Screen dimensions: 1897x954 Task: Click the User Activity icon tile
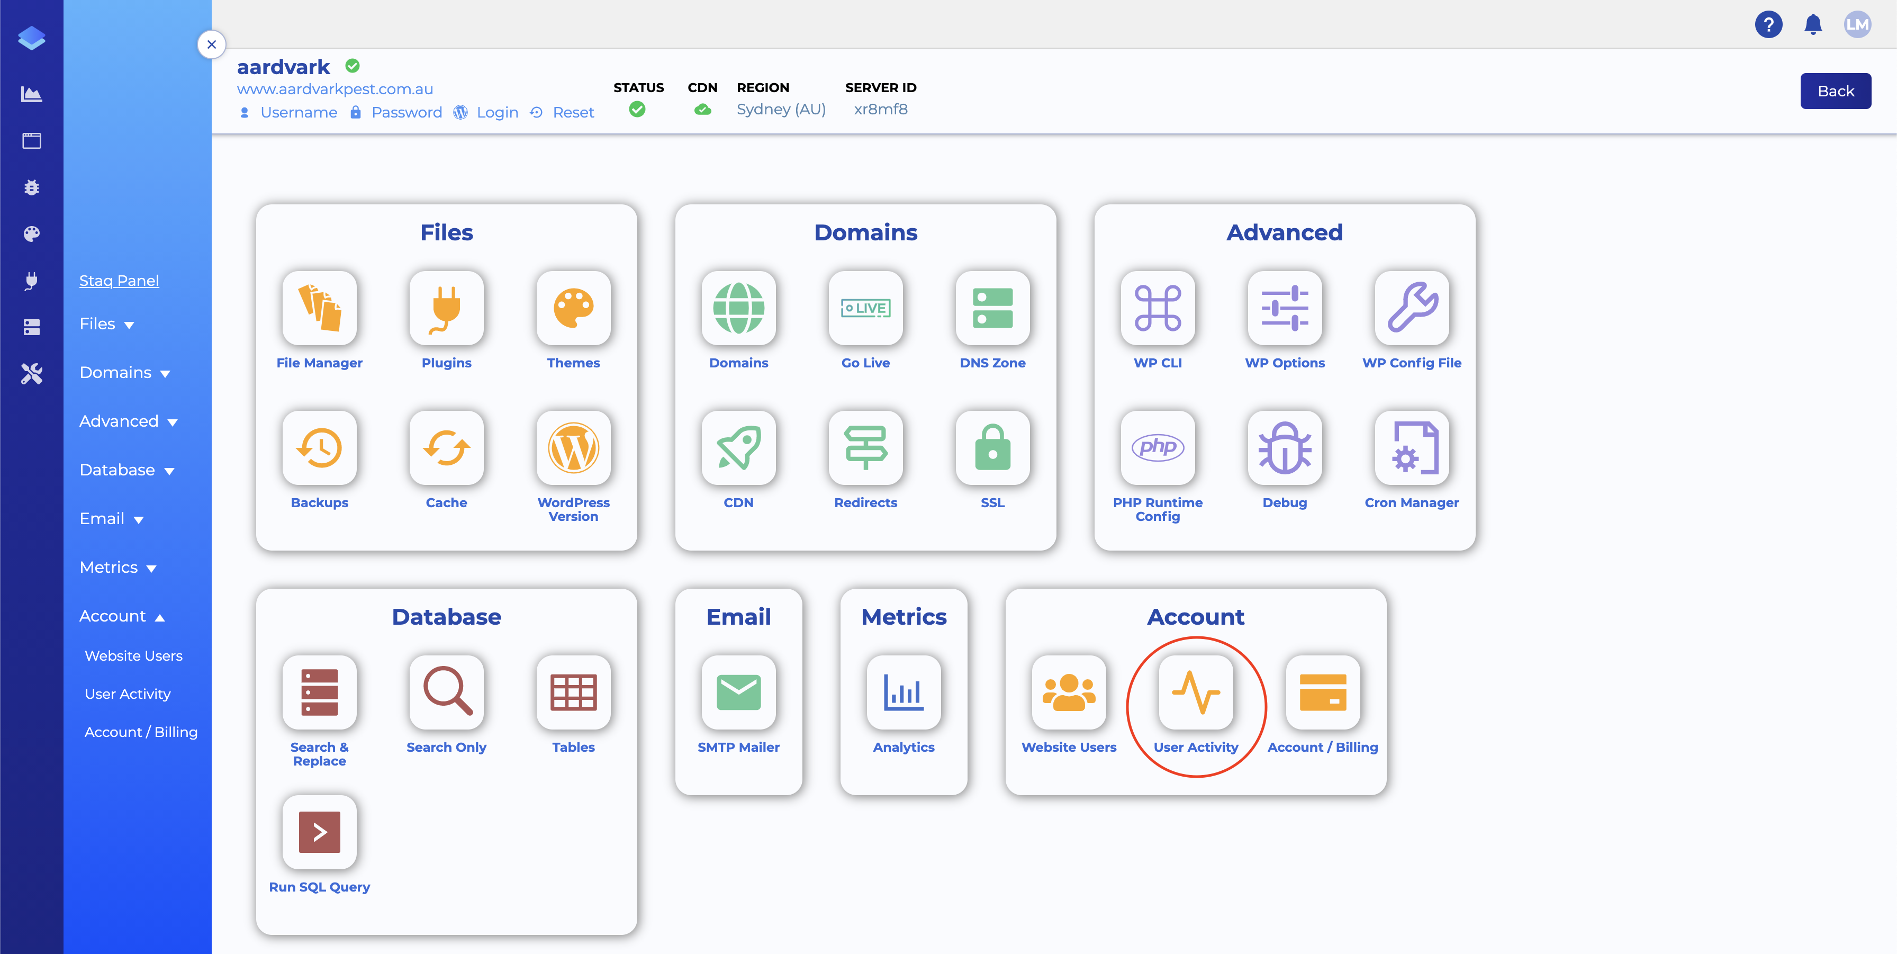pos(1195,692)
